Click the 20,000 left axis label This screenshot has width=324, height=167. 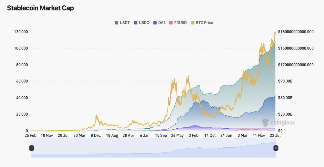pyautogui.click(x=22, y=114)
